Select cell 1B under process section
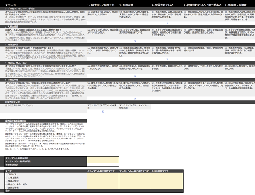The image size is (255, 195). click(x=135, y=14)
